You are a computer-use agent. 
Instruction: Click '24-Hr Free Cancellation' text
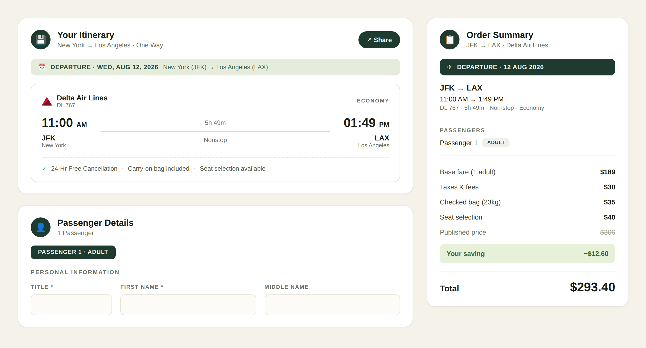coord(84,169)
